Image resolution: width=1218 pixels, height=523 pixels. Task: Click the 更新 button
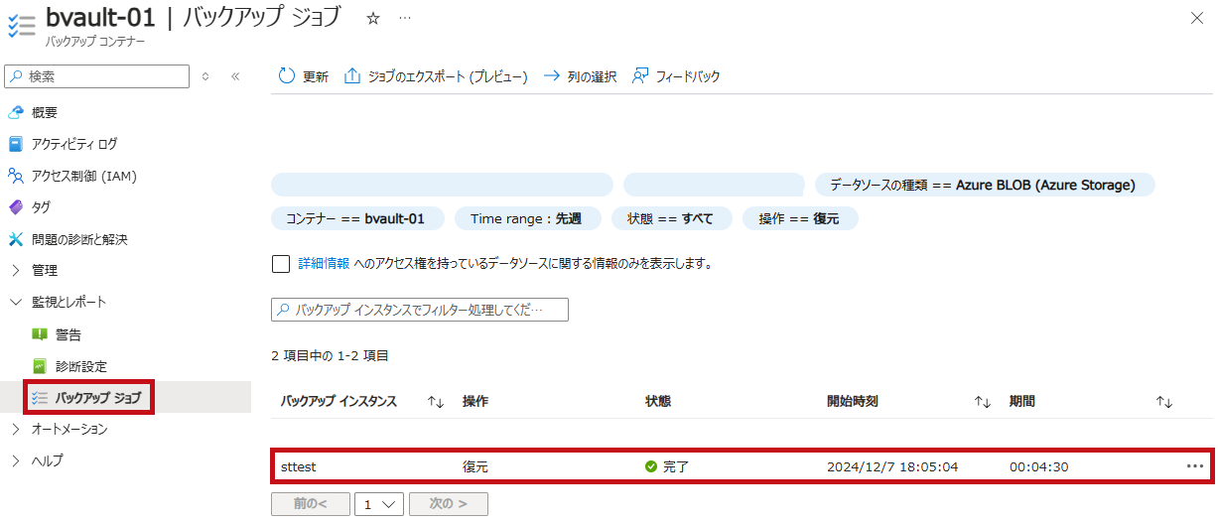[x=304, y=76]
